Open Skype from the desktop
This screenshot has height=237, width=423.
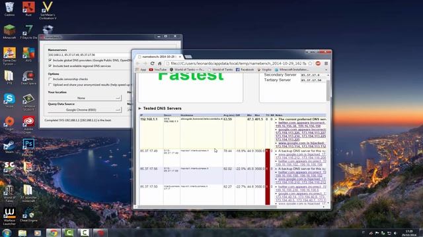[9, 100]
